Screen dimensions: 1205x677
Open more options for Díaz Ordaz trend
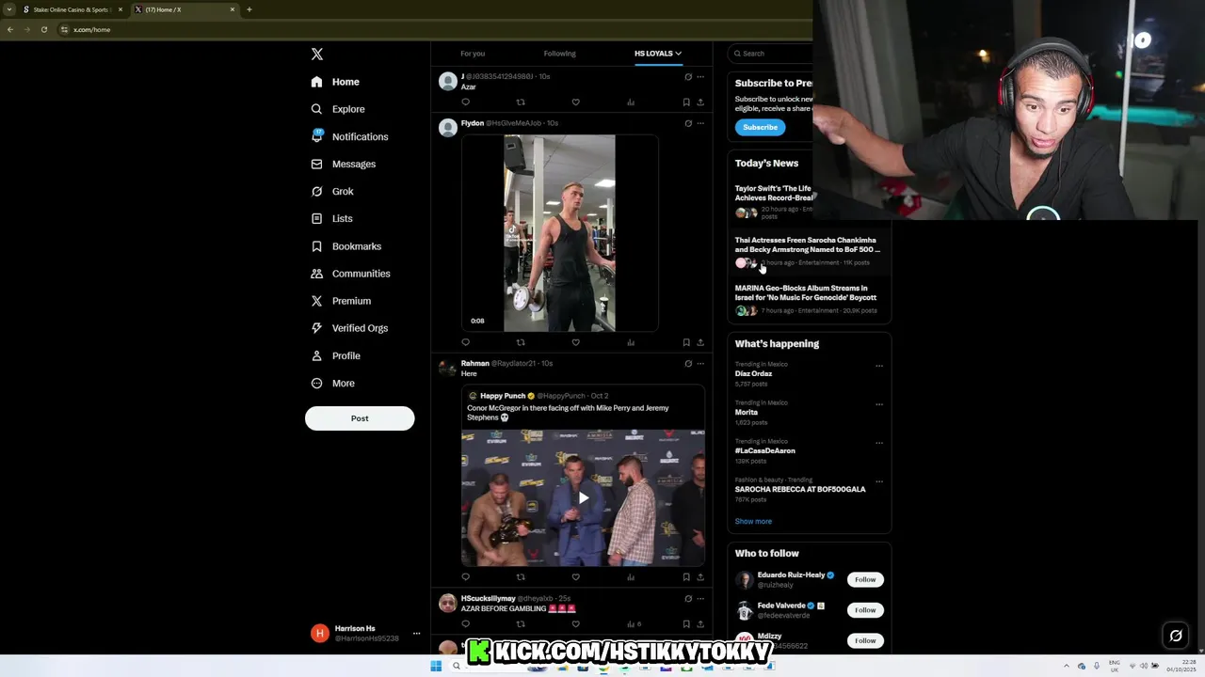pyautogui.click(x=879, y=366)
